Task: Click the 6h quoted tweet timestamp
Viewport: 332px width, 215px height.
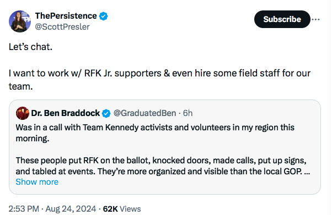Action: pyautogui.click(x=188, y=113)
